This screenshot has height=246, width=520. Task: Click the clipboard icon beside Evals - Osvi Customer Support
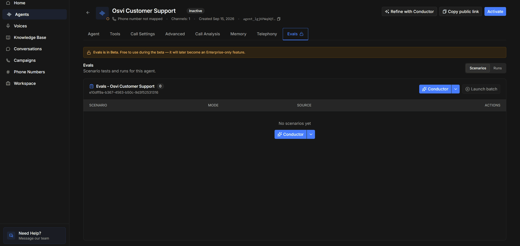(91, 86)
